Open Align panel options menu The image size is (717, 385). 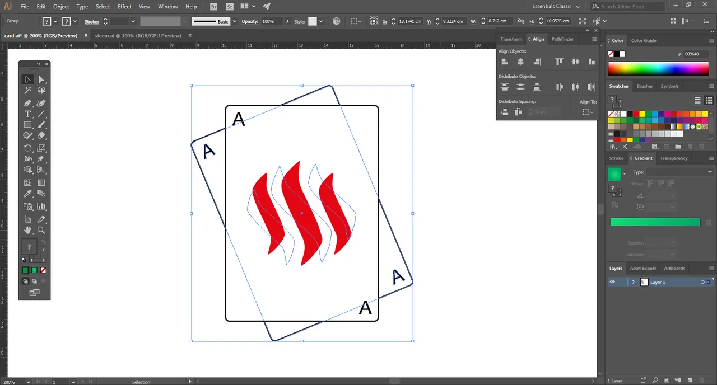pyautogui.click(x=594, y=39)
